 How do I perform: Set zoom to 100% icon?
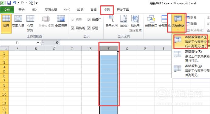pyautogui.click(x=123, y=21)
